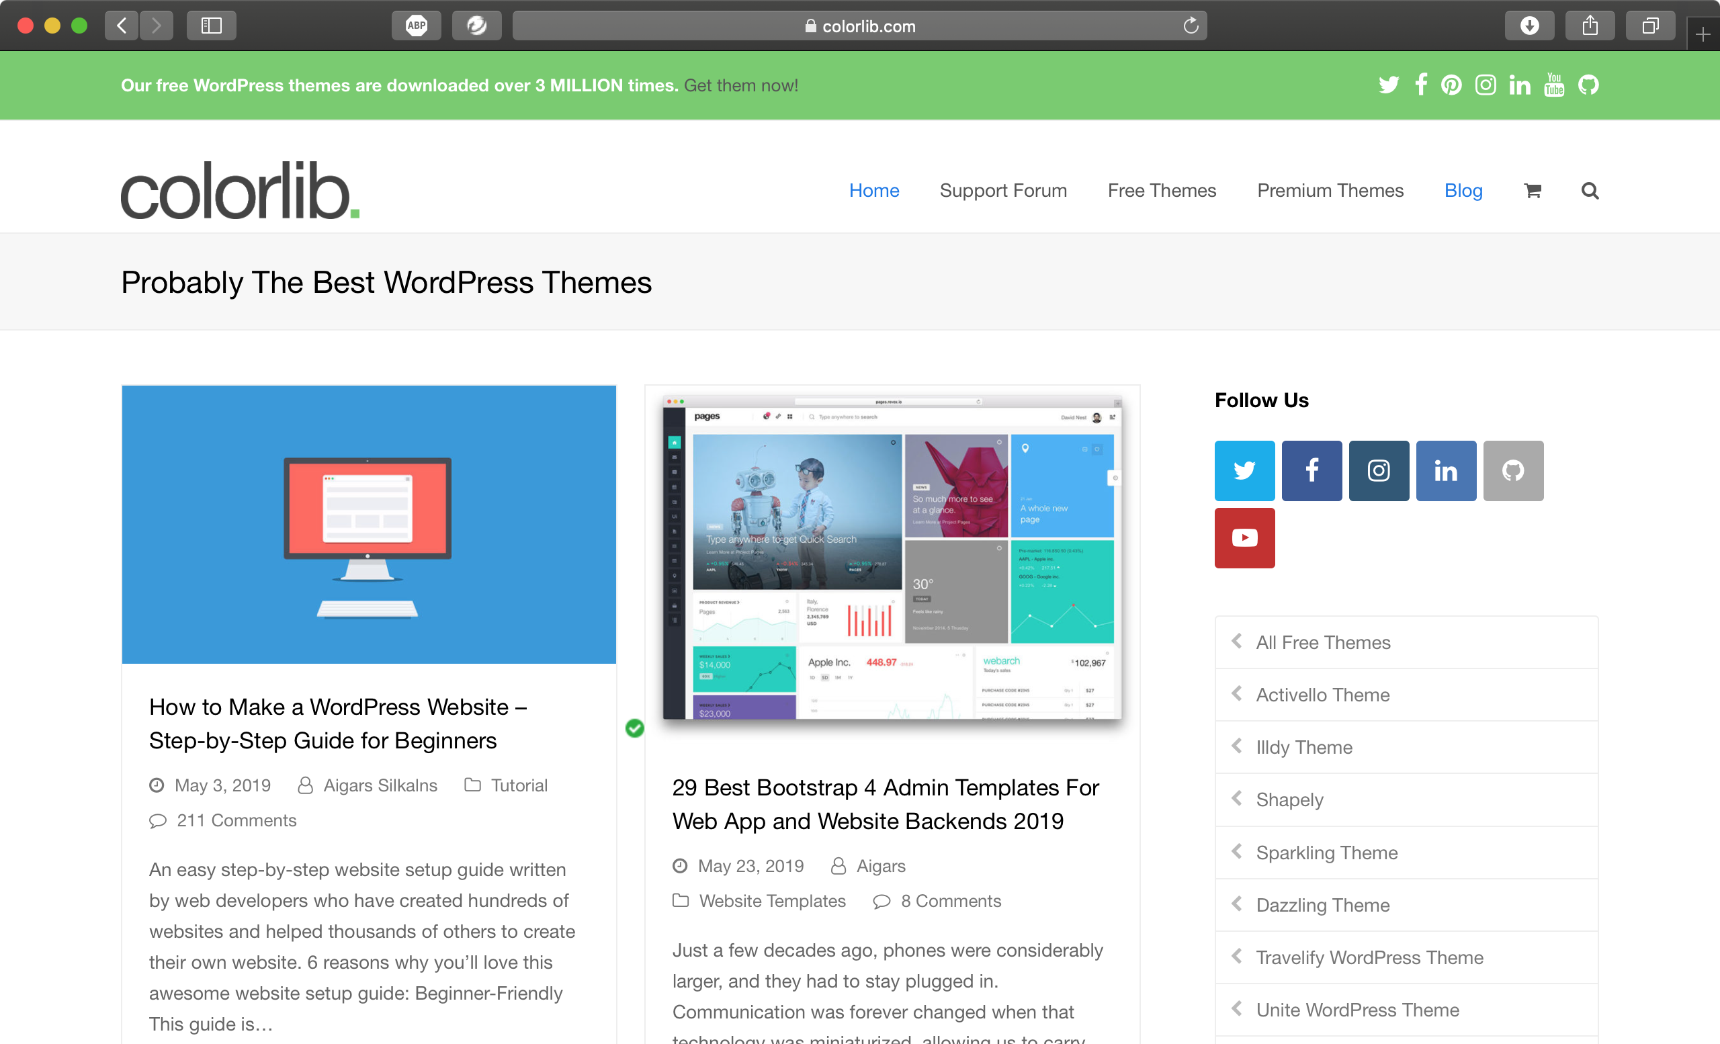Click the YouTube social icon

[1244, 538]
